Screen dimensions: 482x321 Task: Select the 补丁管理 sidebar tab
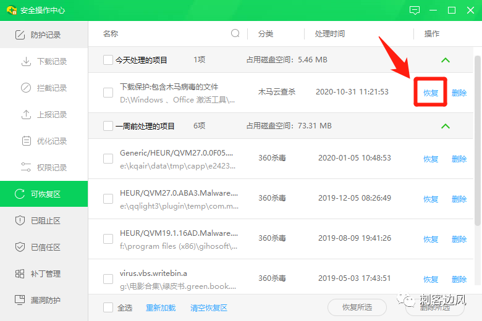click(x=44, y=273)
